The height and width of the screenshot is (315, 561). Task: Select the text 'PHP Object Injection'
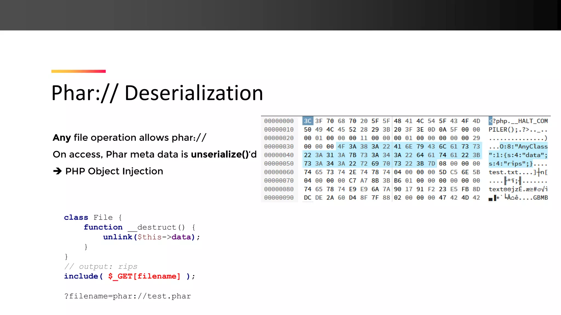point(114,171)
